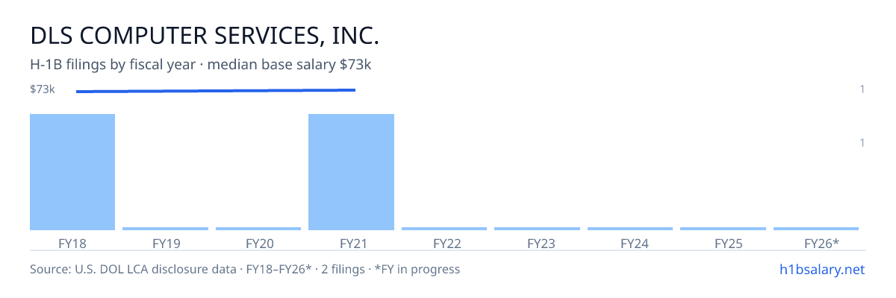Select the FY18 filings bar

click(72, 172)
